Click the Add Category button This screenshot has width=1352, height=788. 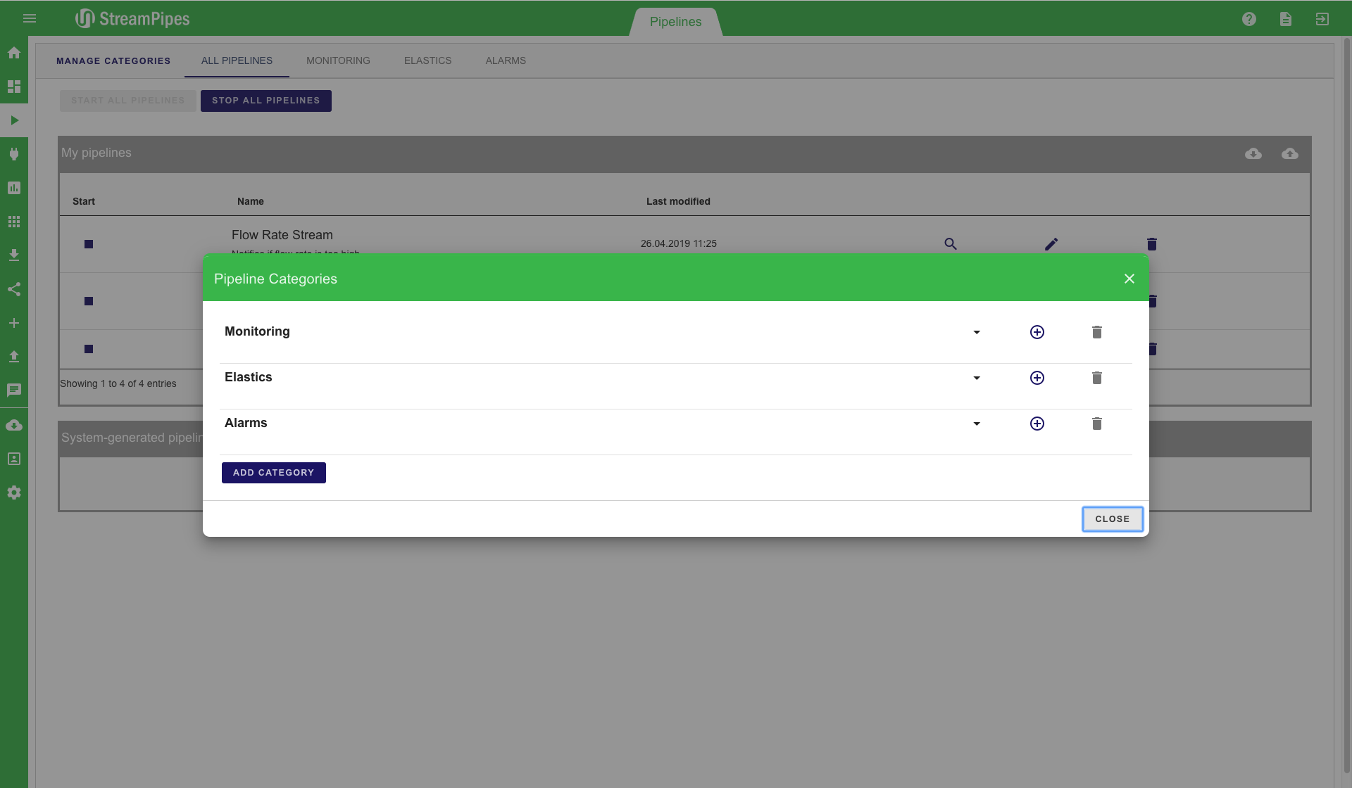point(273,473)
